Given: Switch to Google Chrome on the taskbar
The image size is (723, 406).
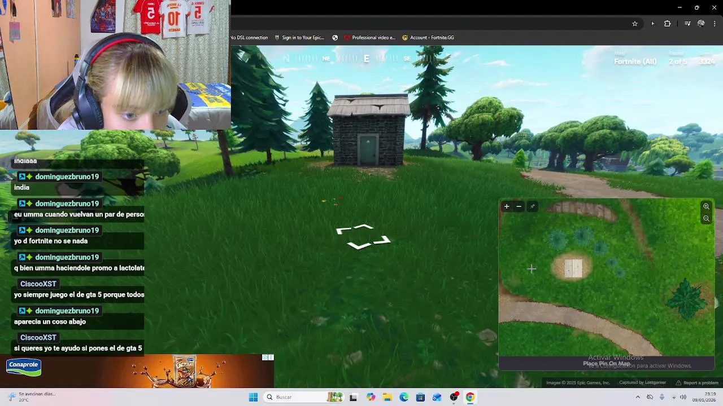Looking at the screenshot, I should click(470, 397).
